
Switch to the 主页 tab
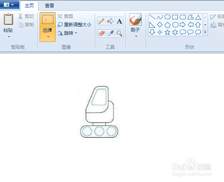(x=29, y=6)
